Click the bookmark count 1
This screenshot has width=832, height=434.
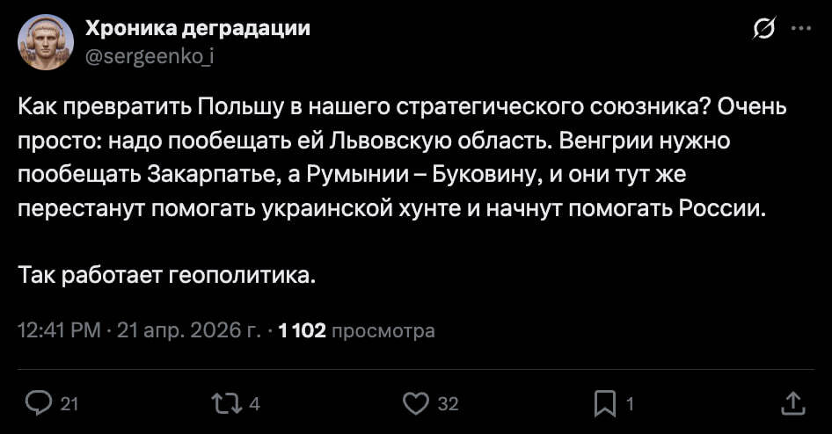[x=629, y=404]
